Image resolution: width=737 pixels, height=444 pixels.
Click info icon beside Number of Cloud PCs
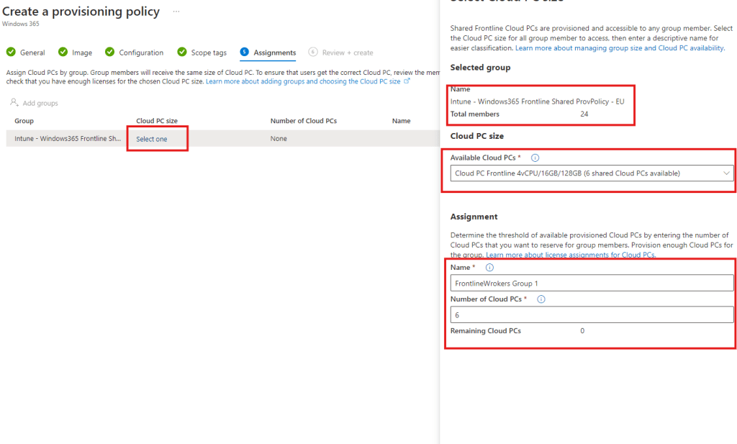pos(541,299)
